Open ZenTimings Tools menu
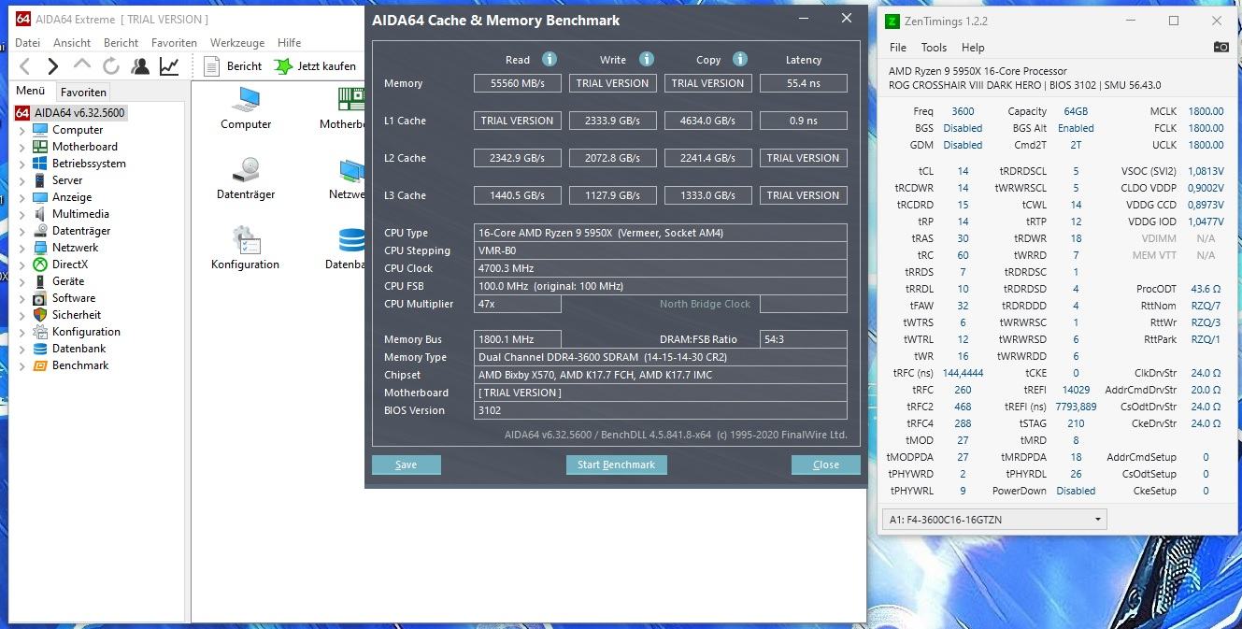 click(934, 48)
